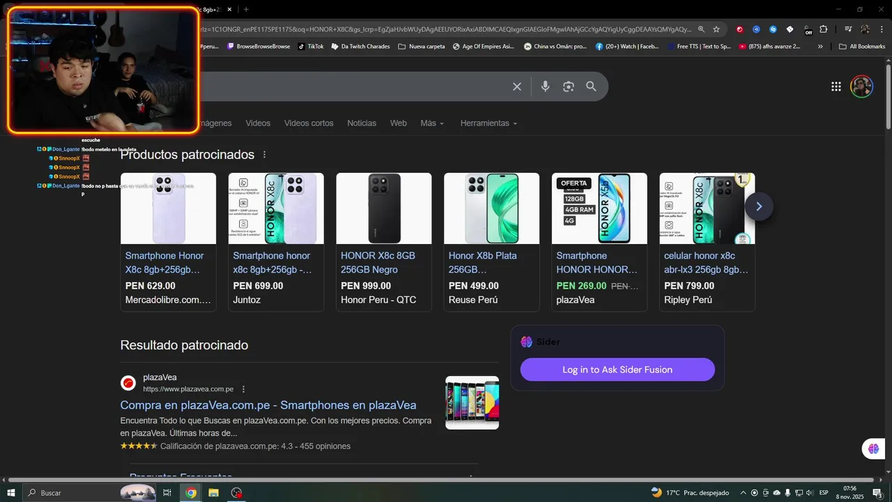Click the Windows taskbar Buscar field

pyautogui.click(x=91, y=493)
